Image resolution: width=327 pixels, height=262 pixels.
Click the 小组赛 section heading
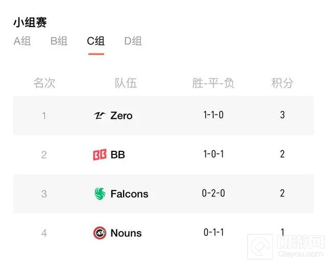point(30,22)
